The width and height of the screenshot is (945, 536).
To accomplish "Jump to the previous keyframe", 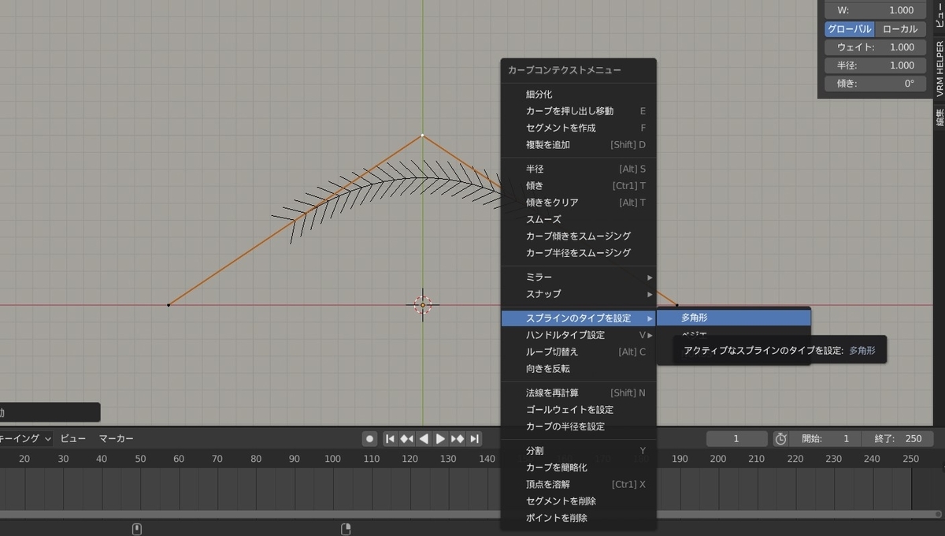I will click(x=406, y=438).
